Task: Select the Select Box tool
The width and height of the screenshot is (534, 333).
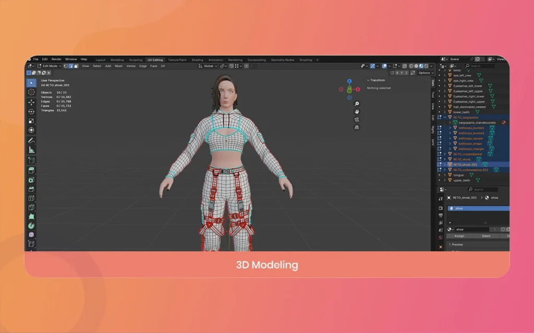Action: pyautogui.click(x=31, y=83)
